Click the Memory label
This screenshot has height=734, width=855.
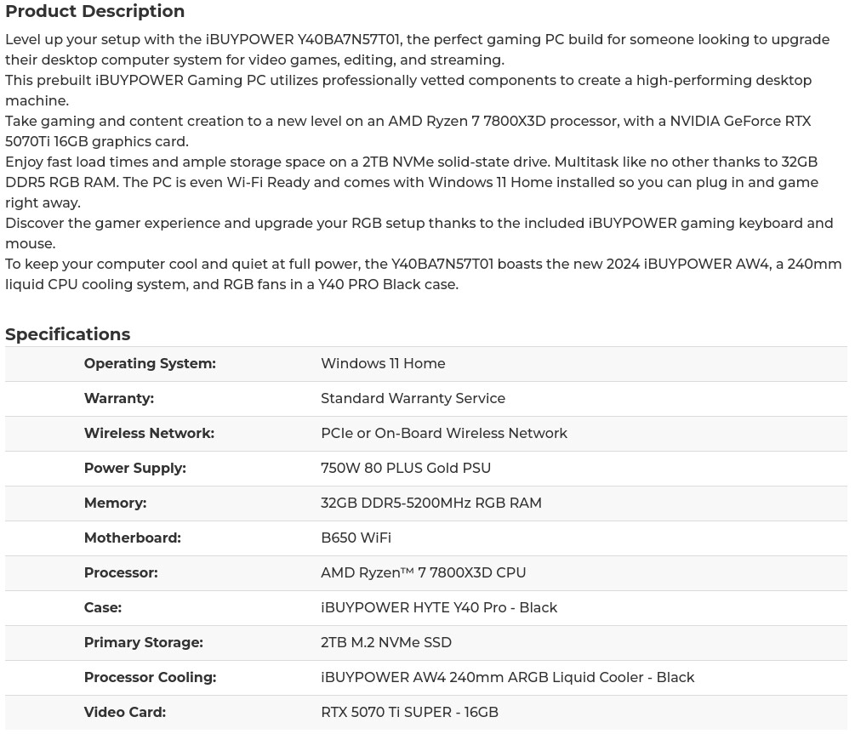coord(115,503)
